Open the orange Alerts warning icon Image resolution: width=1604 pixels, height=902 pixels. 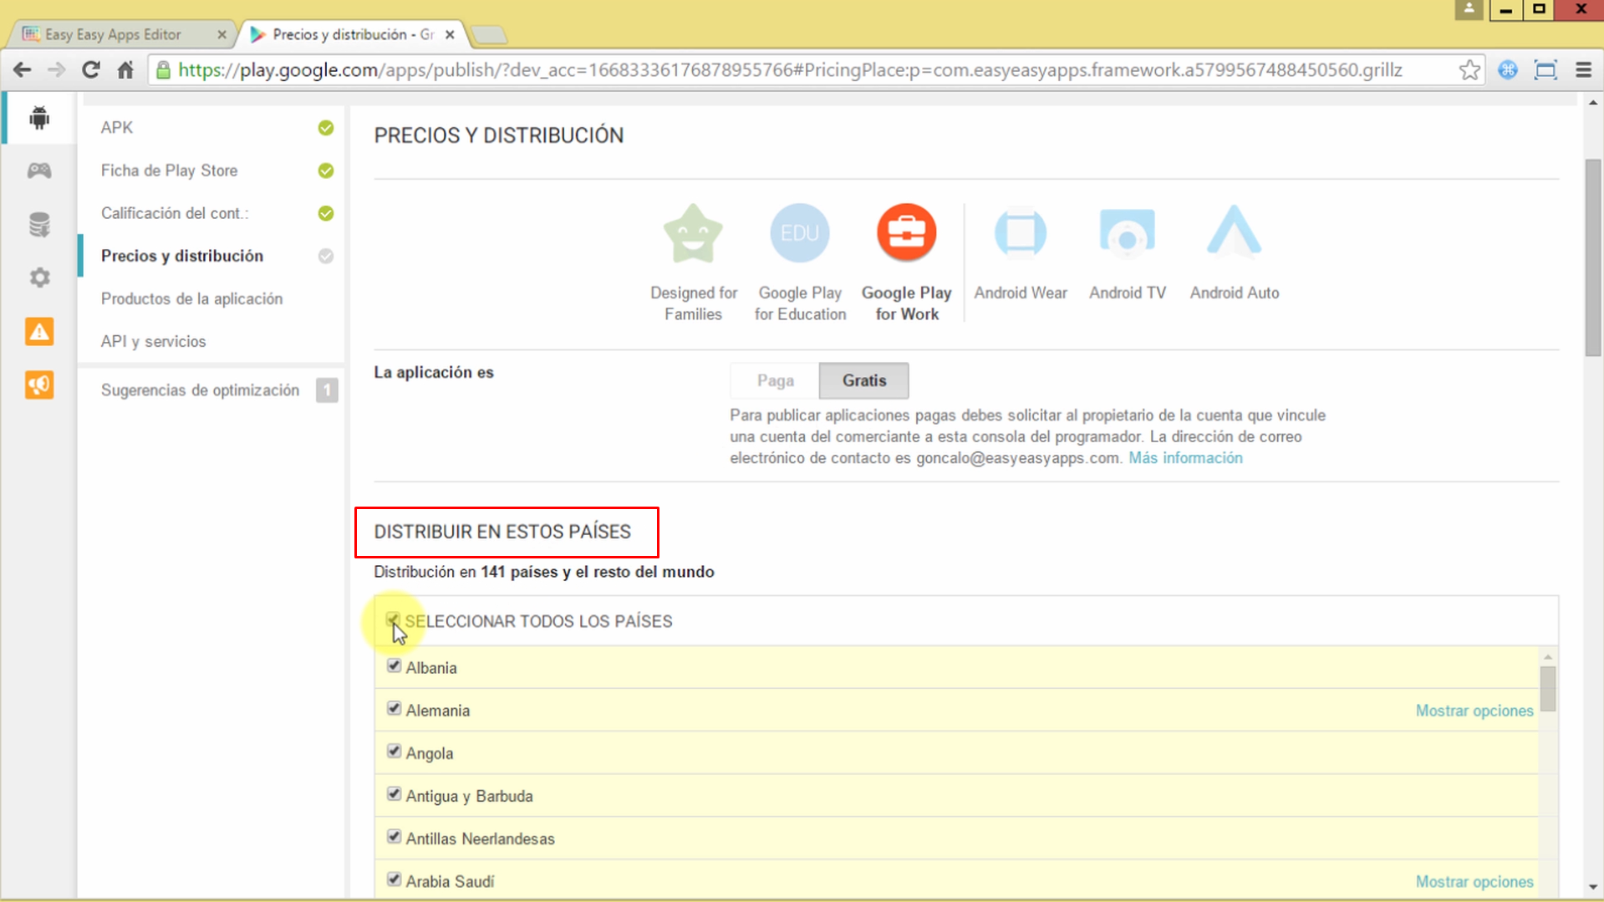[38, 331]
